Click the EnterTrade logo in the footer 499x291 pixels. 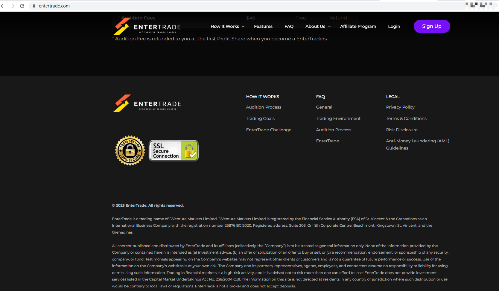147,103
